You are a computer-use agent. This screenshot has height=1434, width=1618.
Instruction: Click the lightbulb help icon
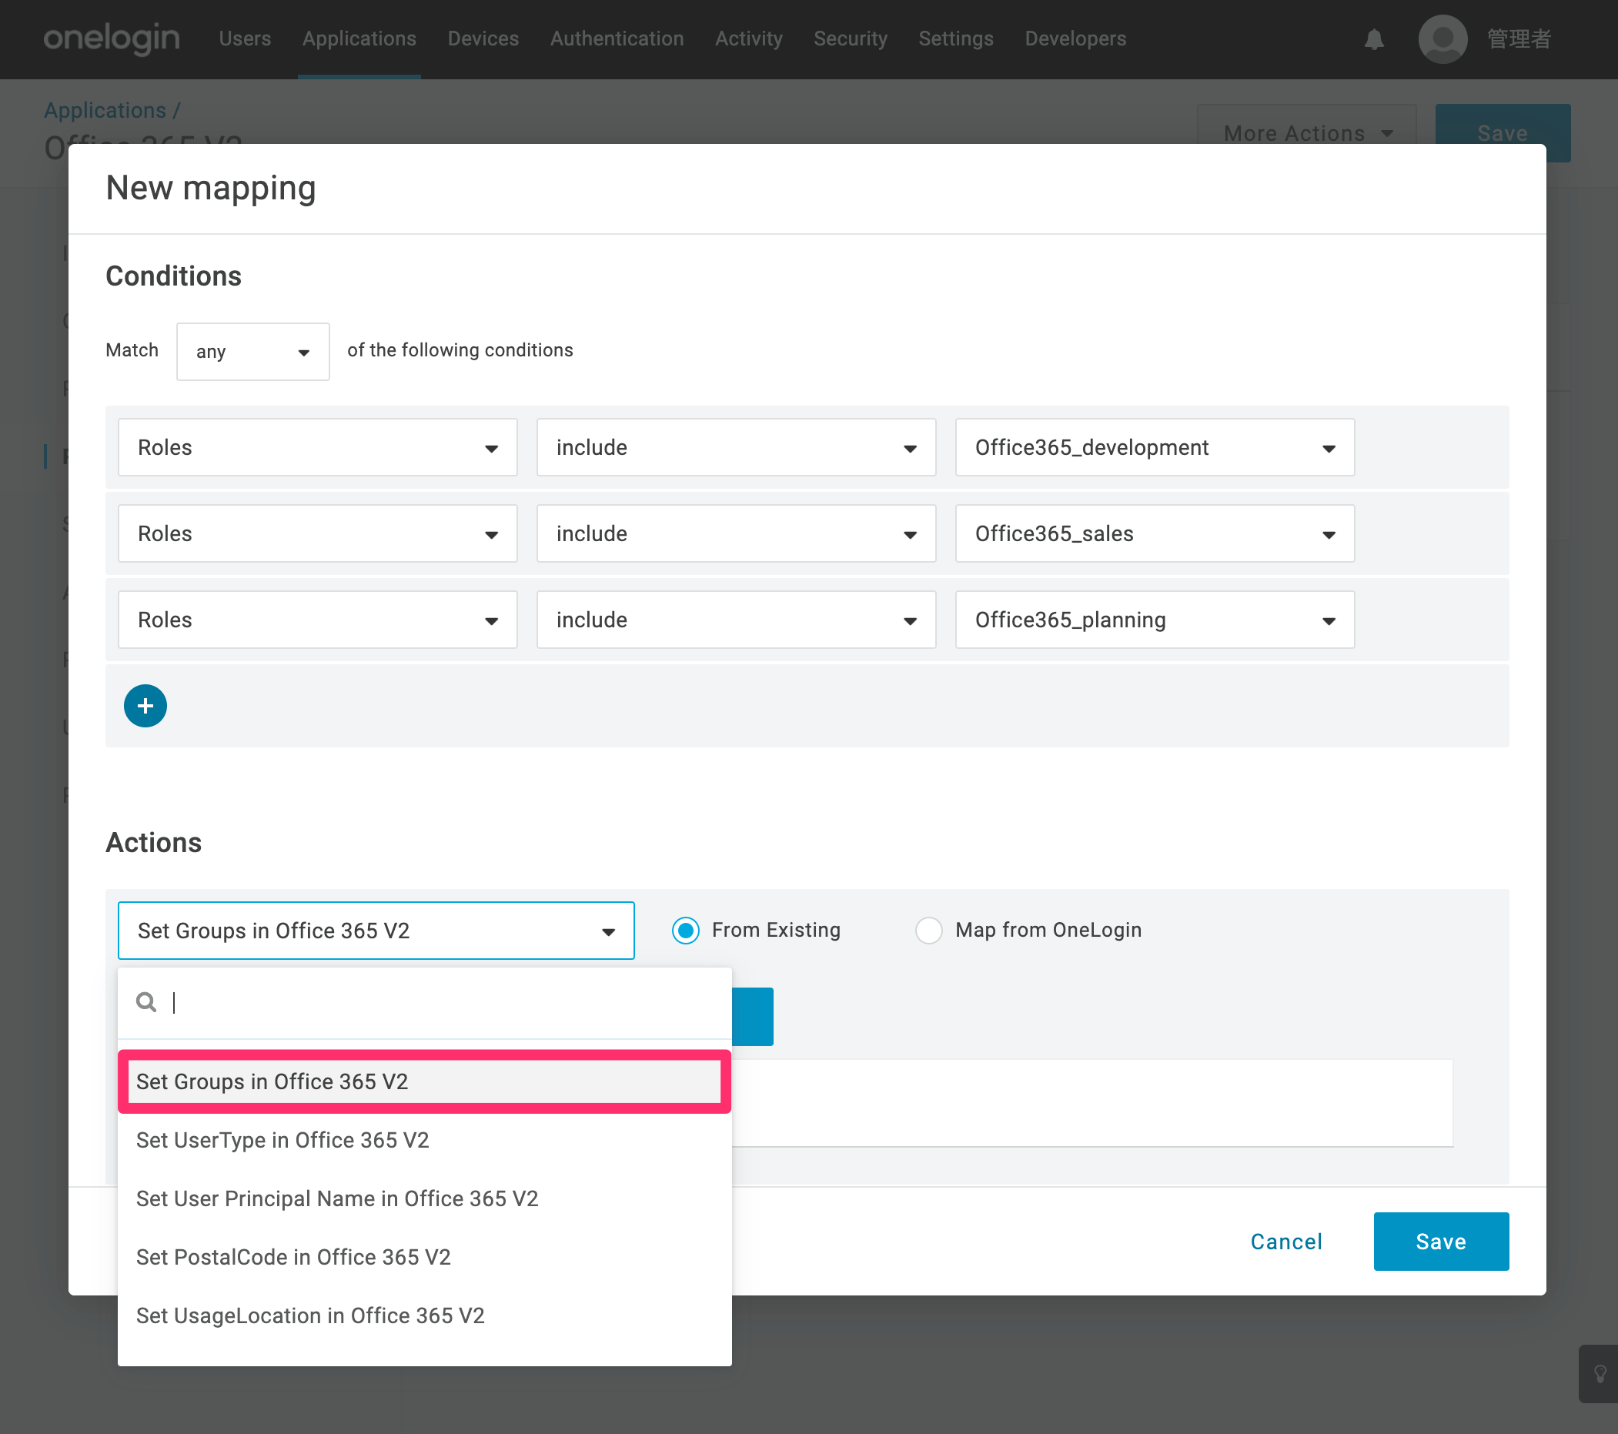coord(1599,1373)
